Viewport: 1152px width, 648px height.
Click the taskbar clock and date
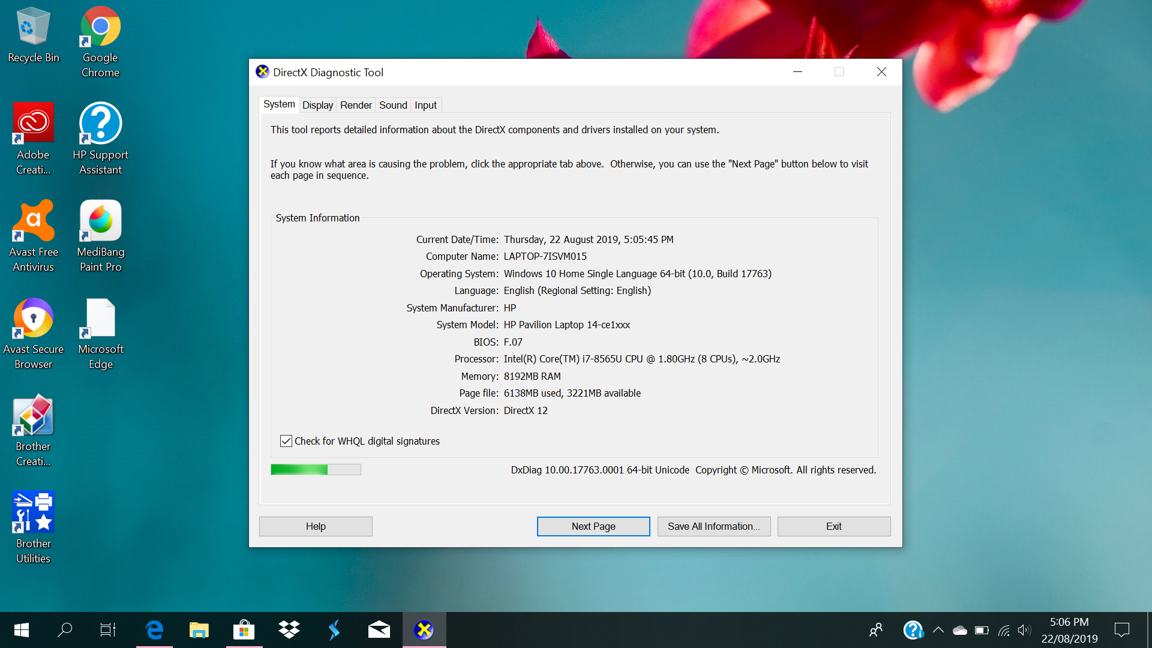pos(1069,630)
